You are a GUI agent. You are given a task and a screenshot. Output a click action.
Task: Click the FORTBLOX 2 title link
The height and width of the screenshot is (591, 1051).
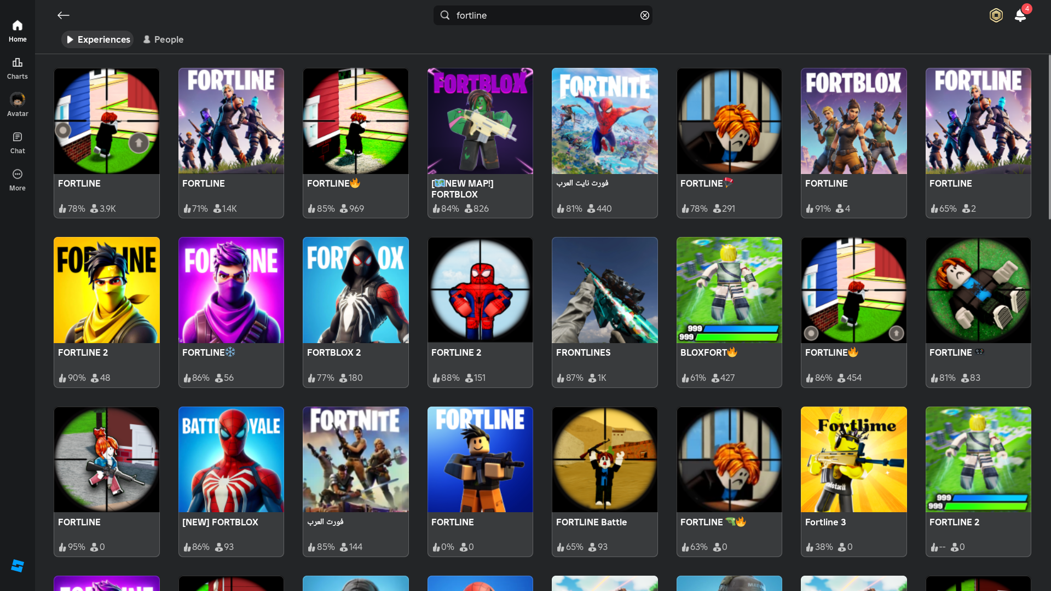pos(334,352)
